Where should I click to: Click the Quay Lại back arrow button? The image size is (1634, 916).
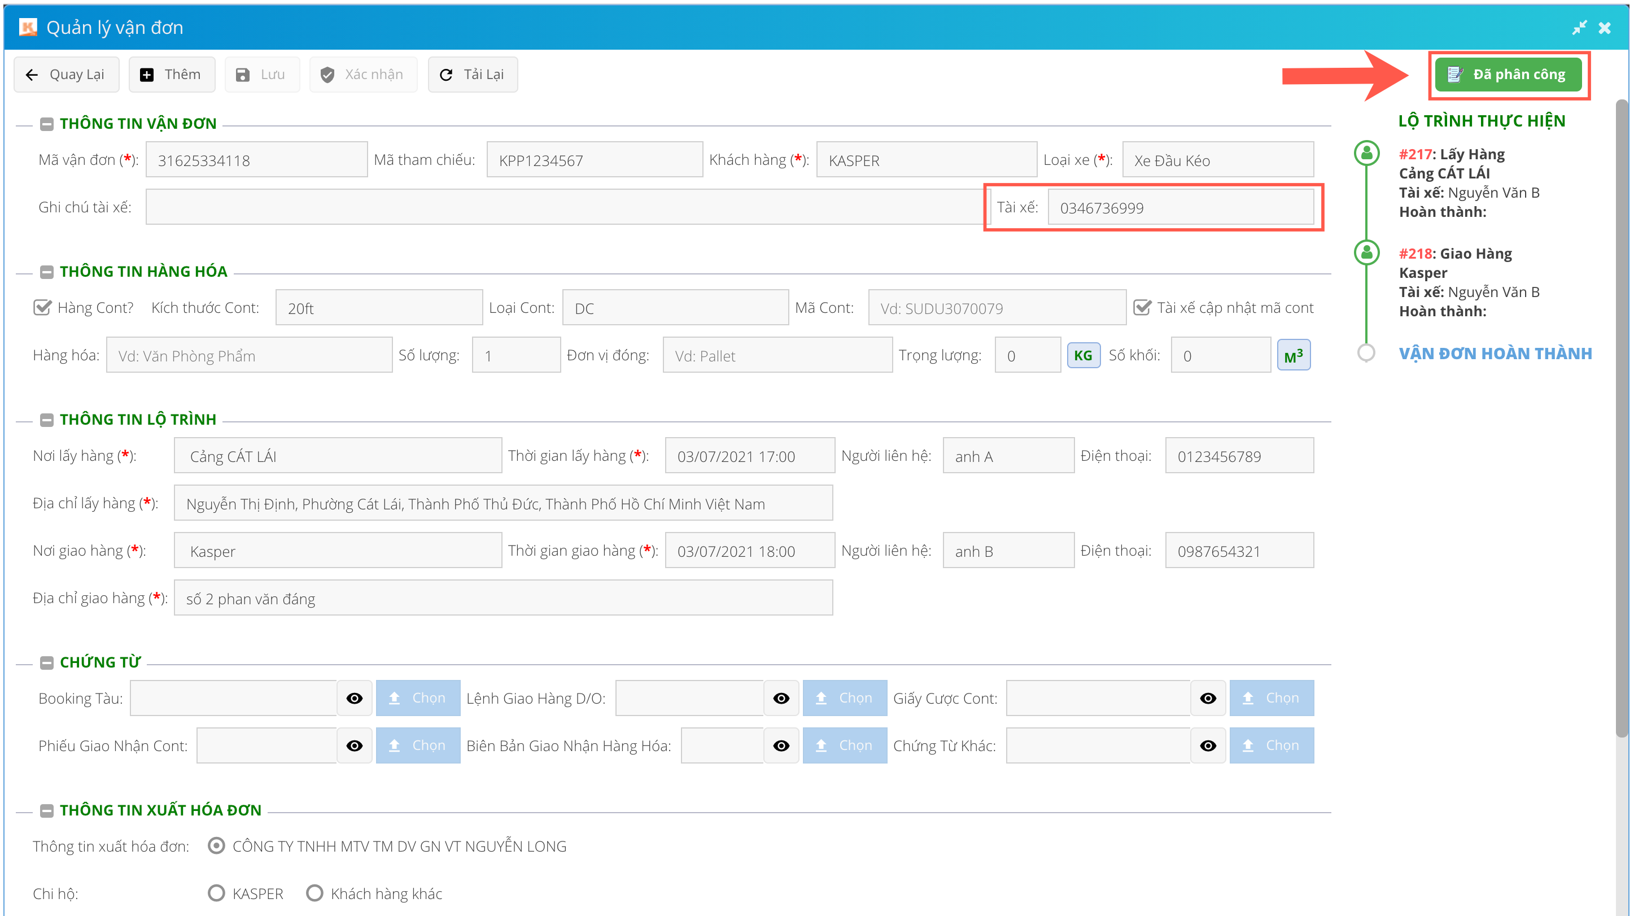[66, 74]
